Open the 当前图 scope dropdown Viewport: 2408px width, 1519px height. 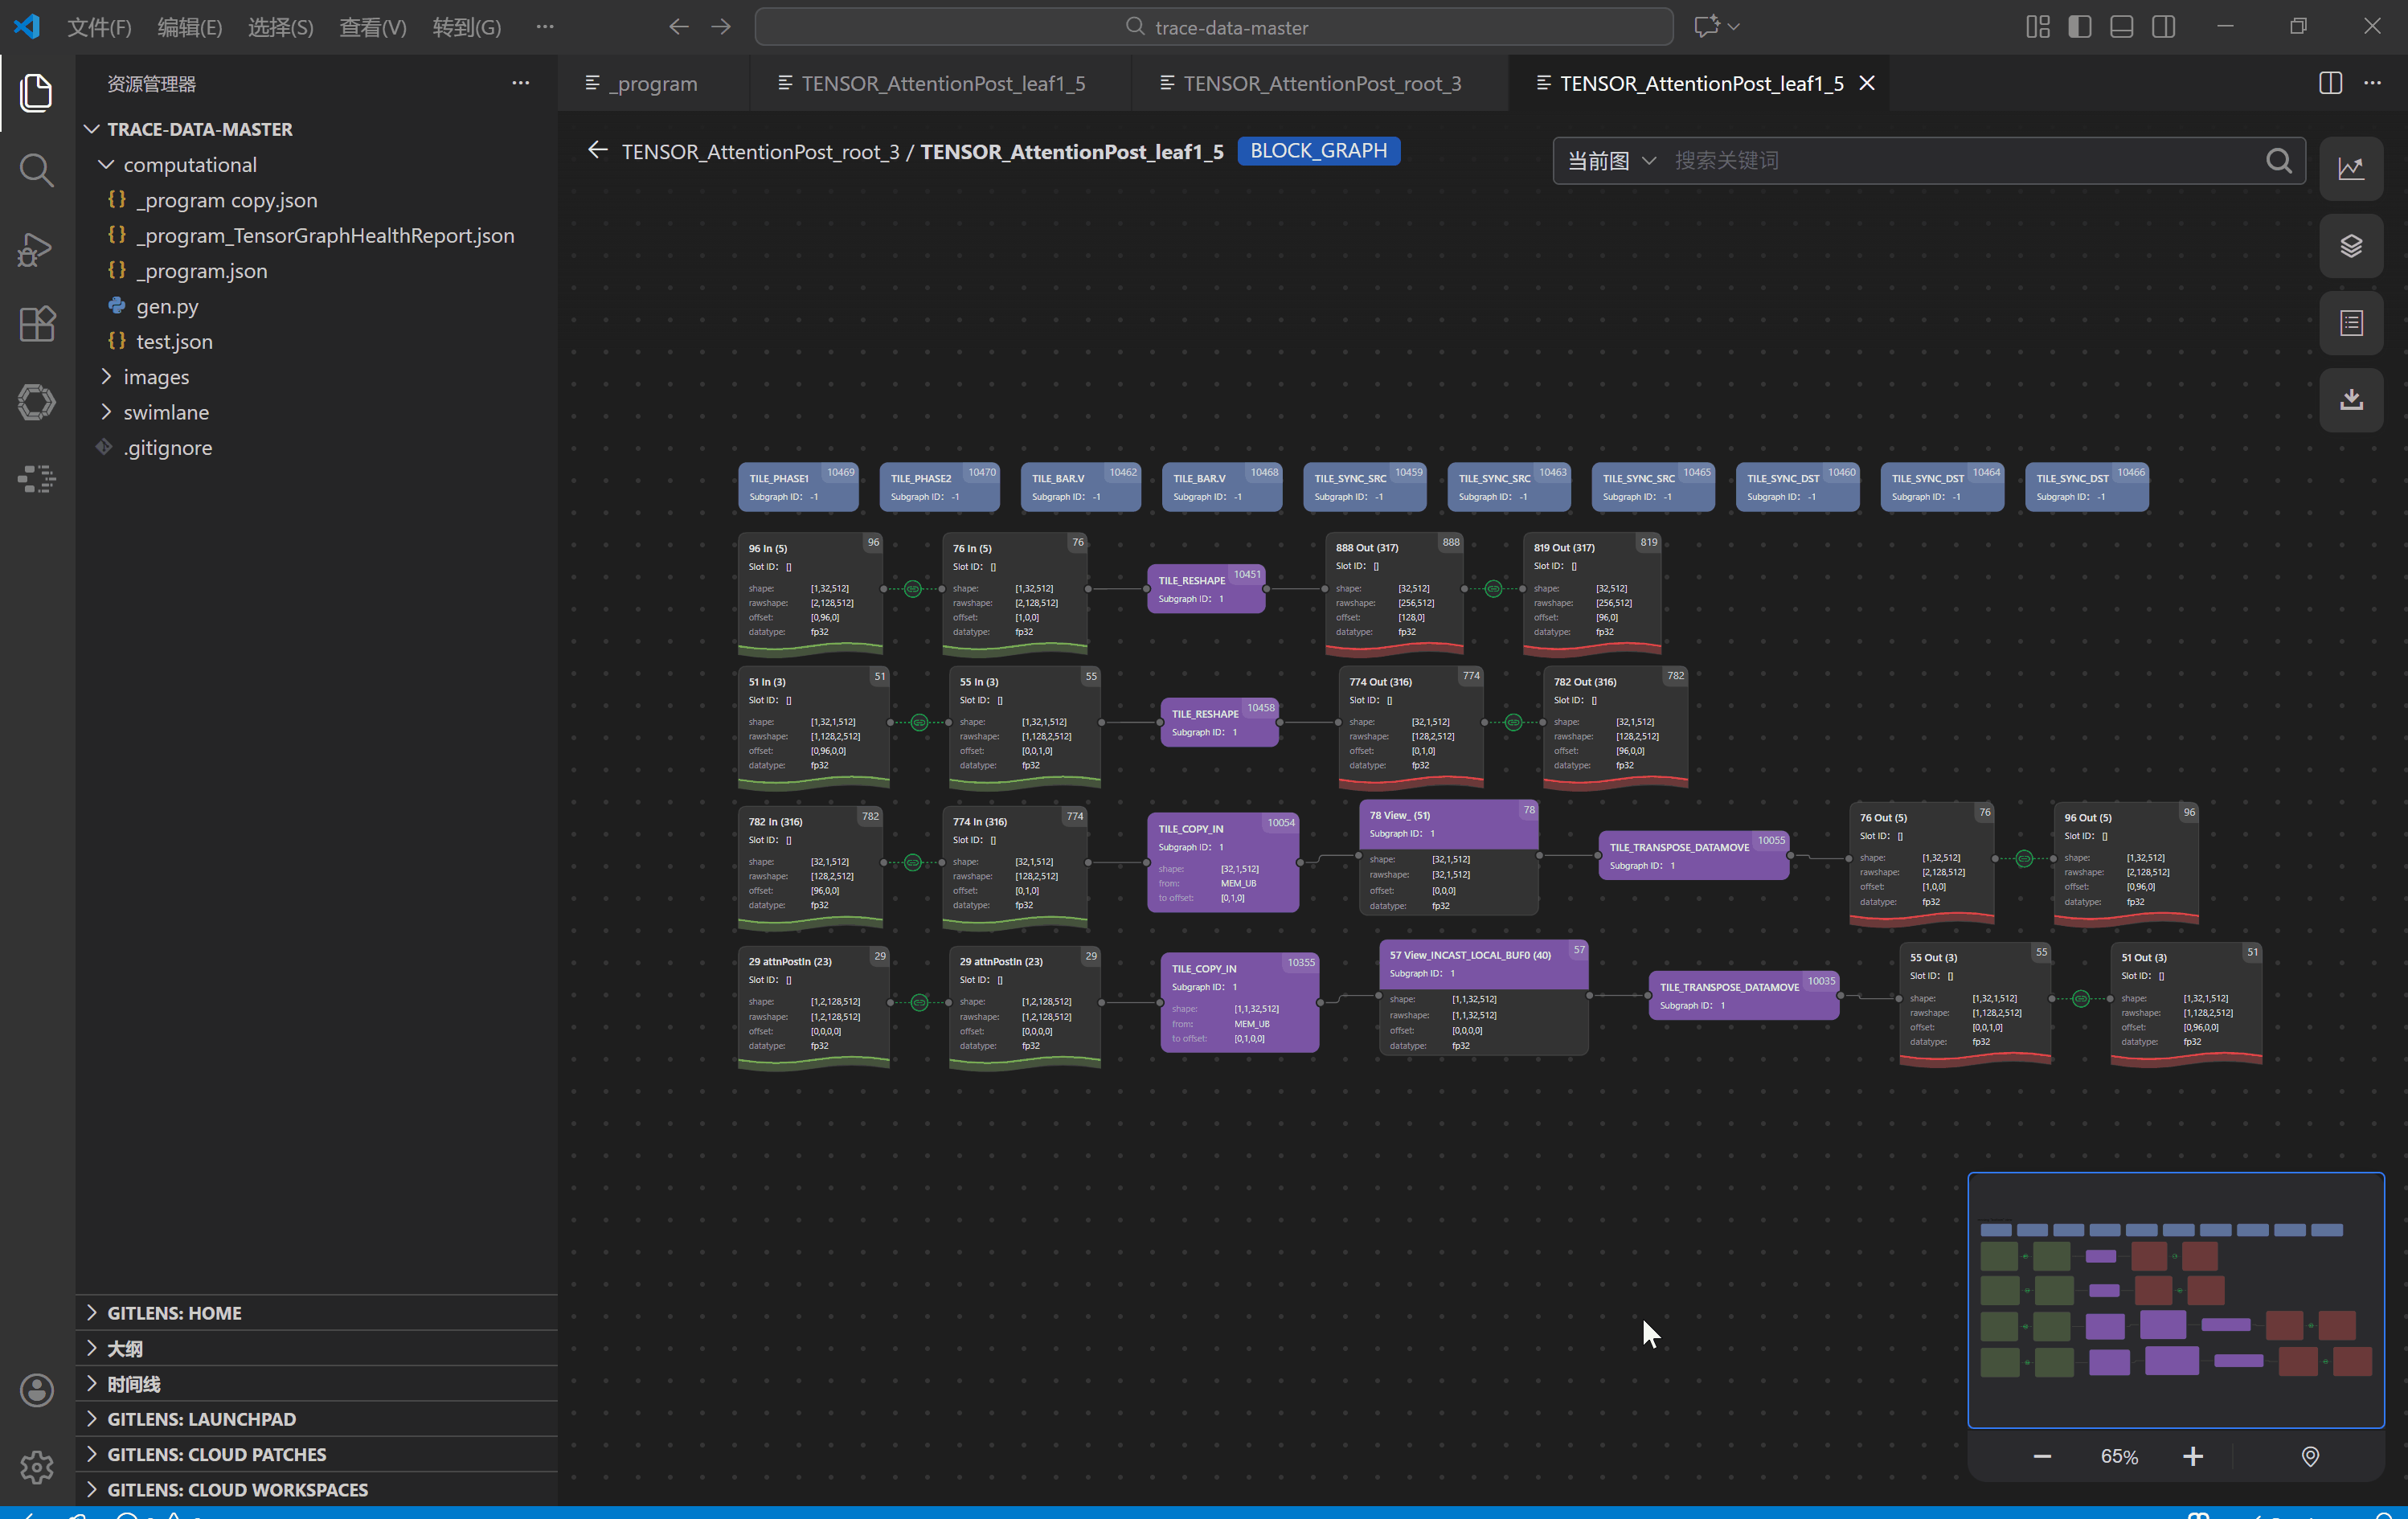click(1611, 161)
